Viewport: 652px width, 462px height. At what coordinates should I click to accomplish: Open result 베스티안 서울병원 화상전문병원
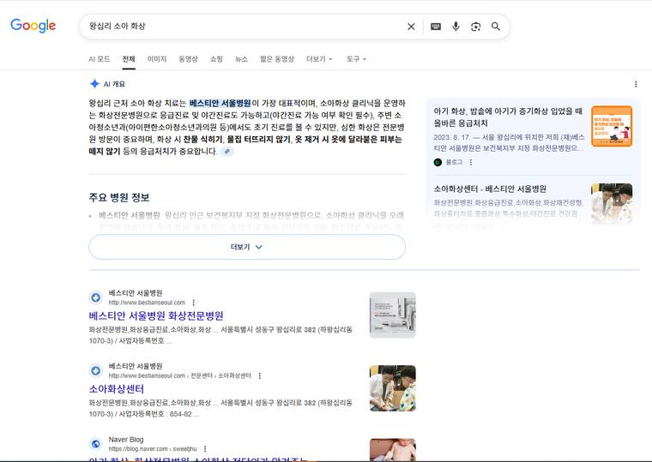click(x=156, y=315)
